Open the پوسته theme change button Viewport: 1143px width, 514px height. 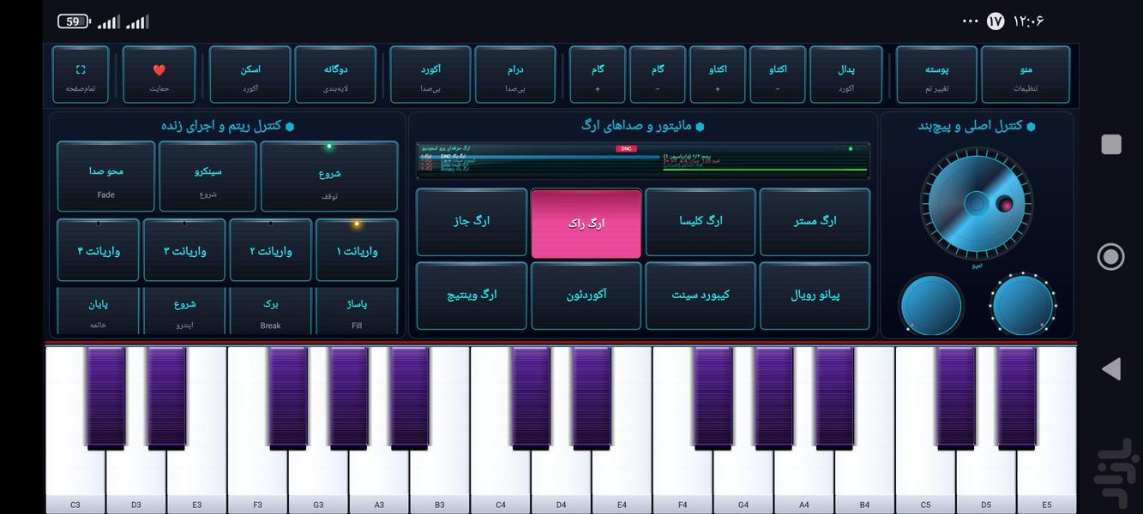click(936, 75)
